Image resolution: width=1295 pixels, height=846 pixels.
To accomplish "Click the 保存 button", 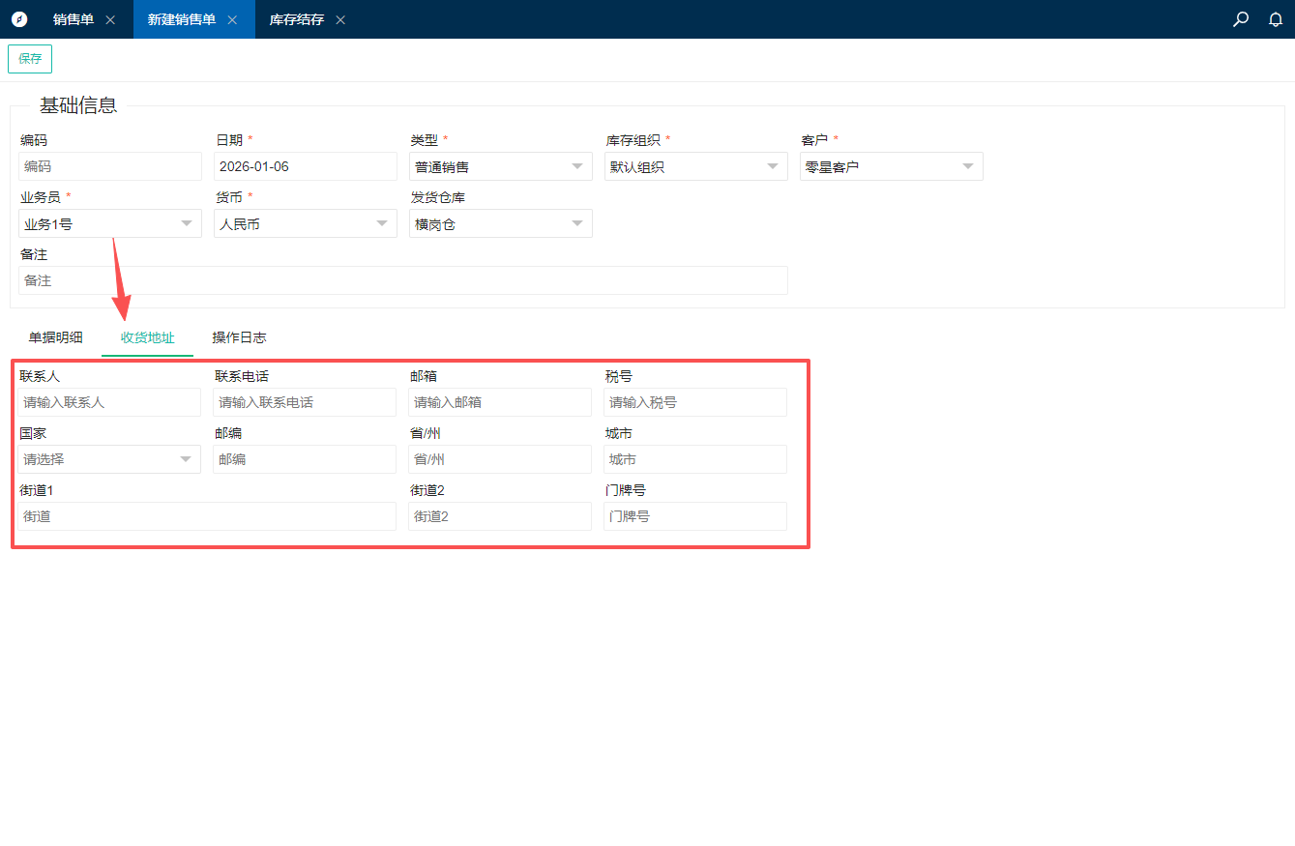I will point(30,59).
